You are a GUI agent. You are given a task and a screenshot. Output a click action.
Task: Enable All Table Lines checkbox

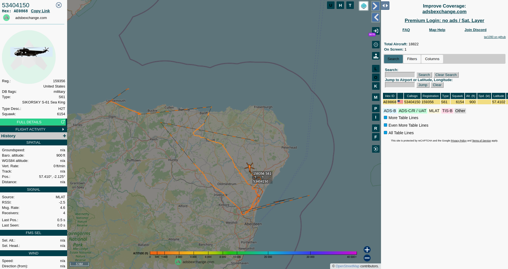click(x=385, y=133)
